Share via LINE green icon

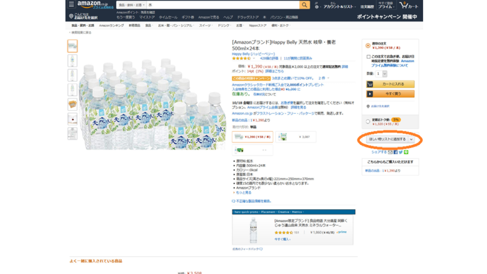(406, 152)
